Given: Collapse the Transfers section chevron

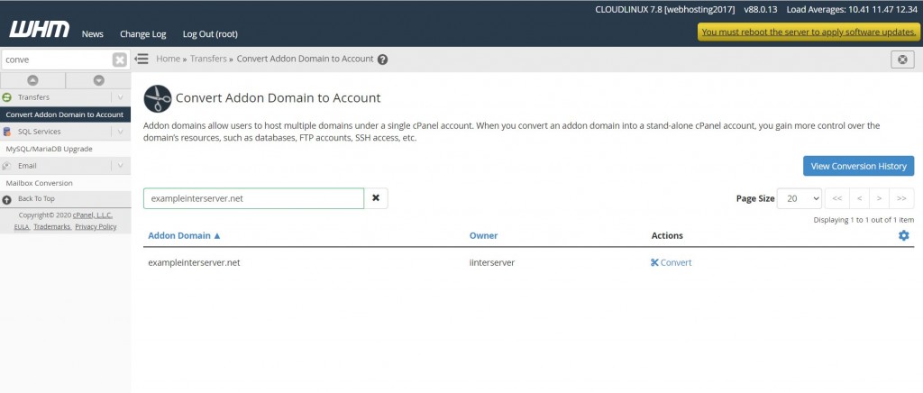Looking at the screenshot, I should tap(121, 97).
